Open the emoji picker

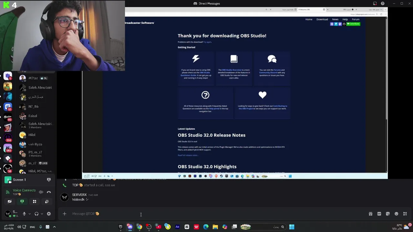[x=396, y=214]
